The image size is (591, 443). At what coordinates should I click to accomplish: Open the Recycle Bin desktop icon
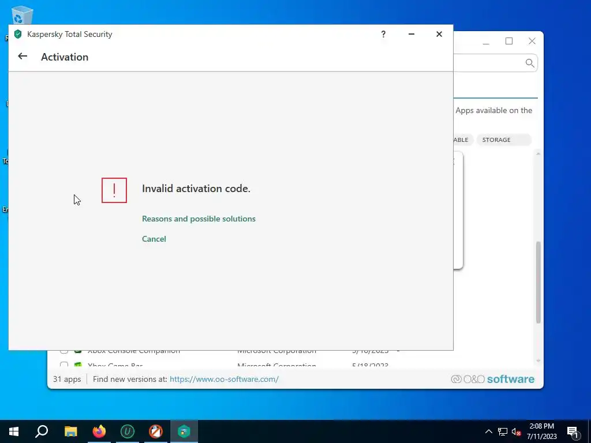click(x=22, y=15)
